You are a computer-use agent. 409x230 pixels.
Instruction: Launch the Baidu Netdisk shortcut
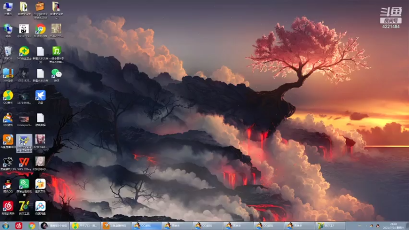click(x=40, y=208)
